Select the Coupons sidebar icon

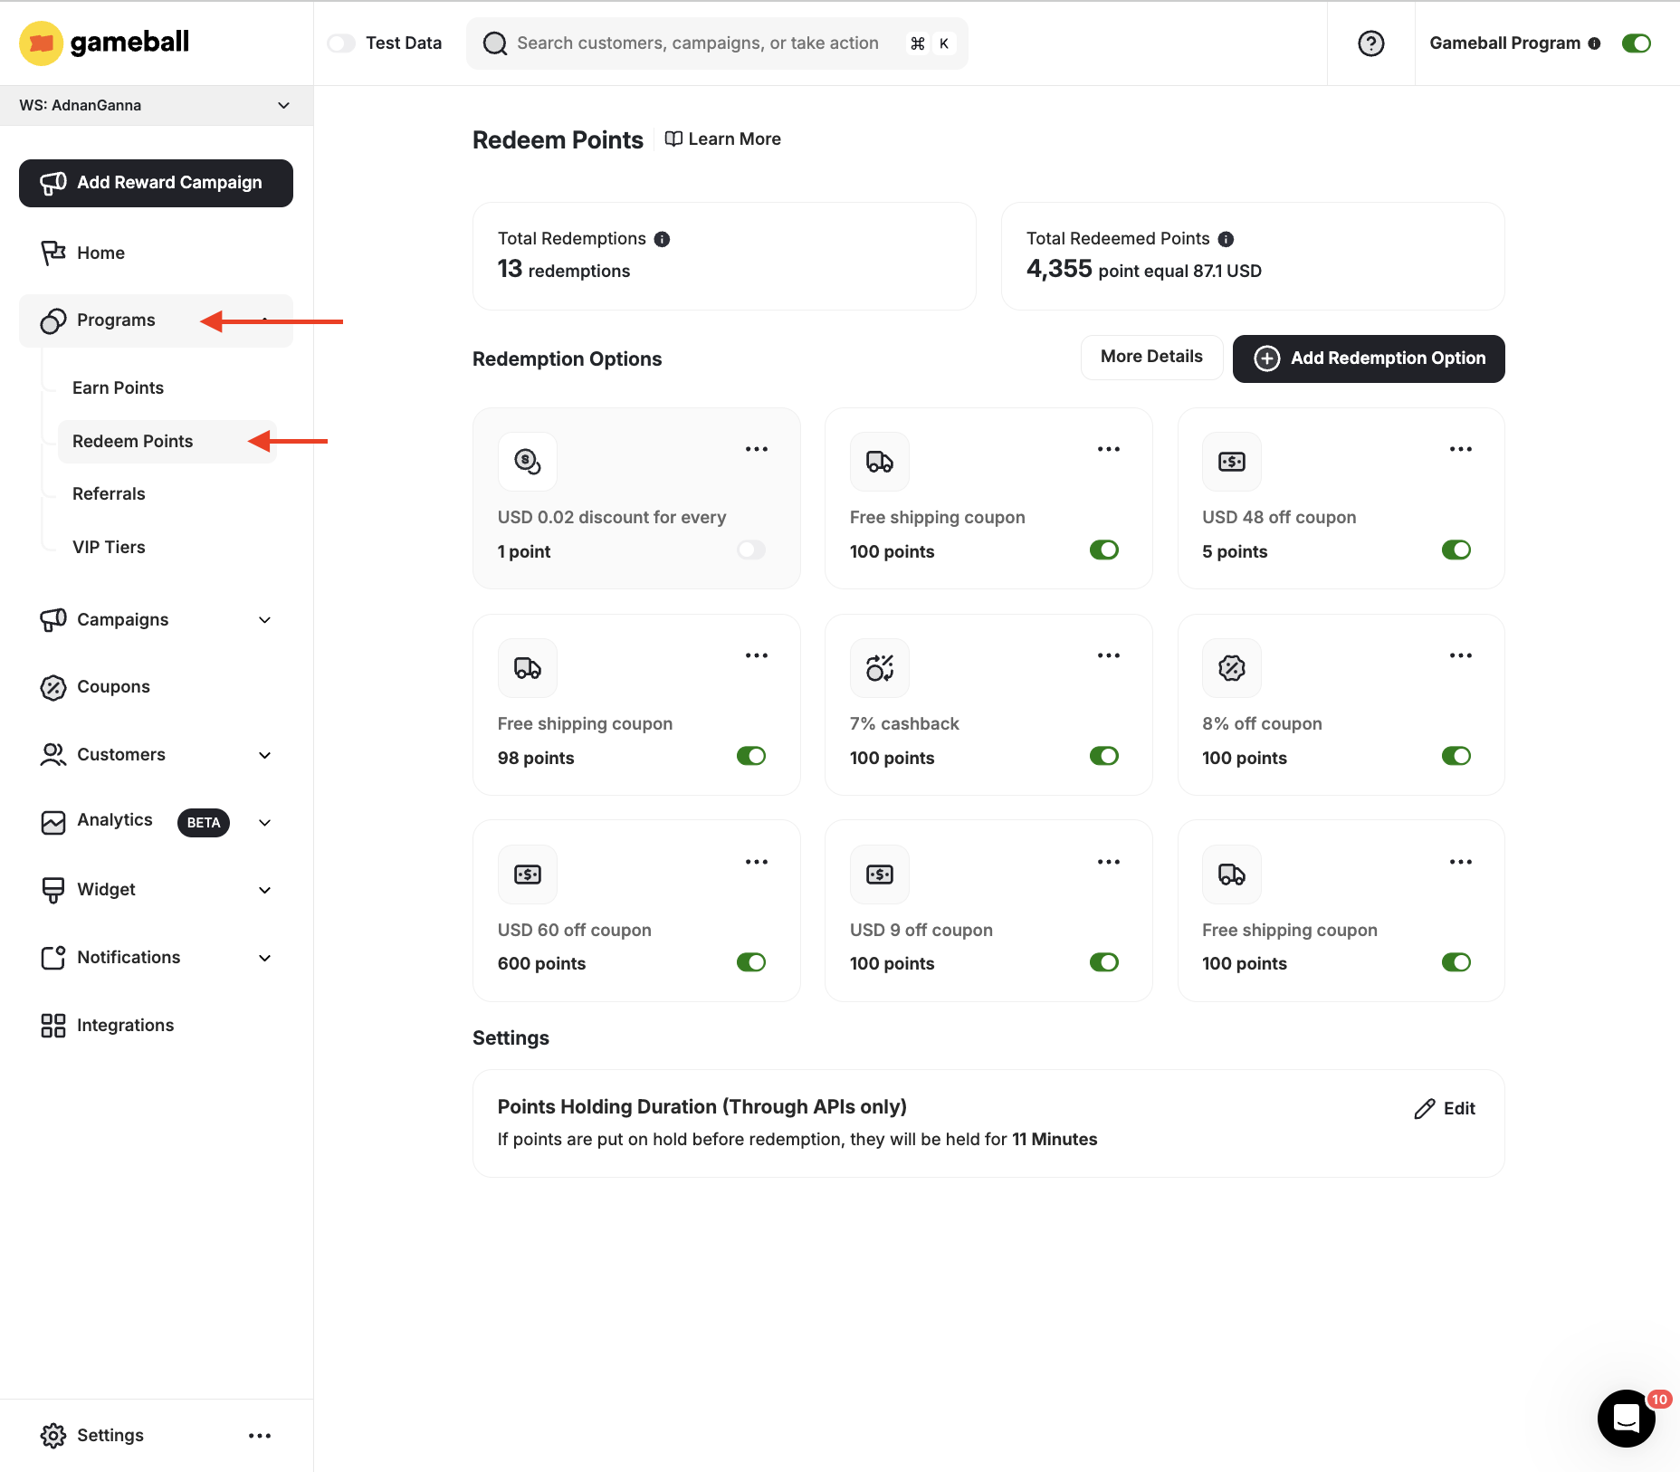coord(53,686)
